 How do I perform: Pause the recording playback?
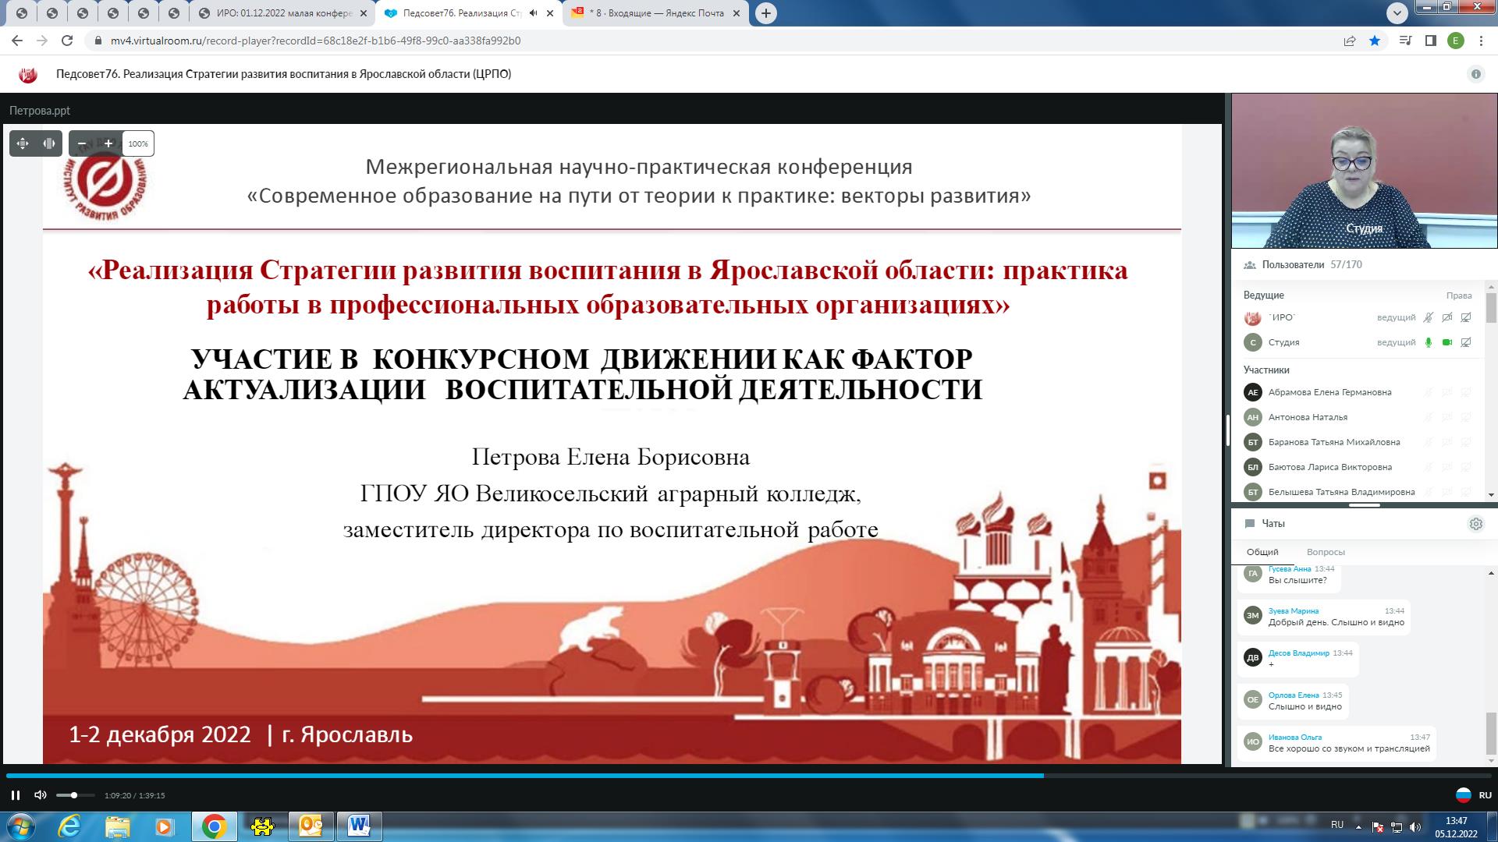click(16, 795)
